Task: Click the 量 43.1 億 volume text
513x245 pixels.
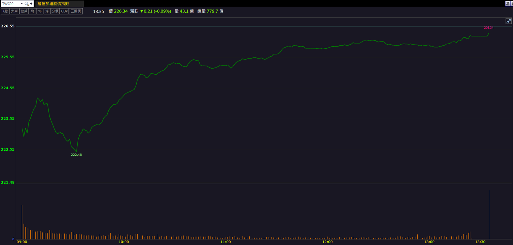Action: pyautogui.click(x=184, y=11)
